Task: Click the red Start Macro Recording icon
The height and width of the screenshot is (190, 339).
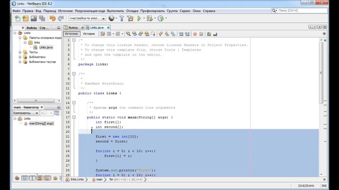Action: (195, 34)
